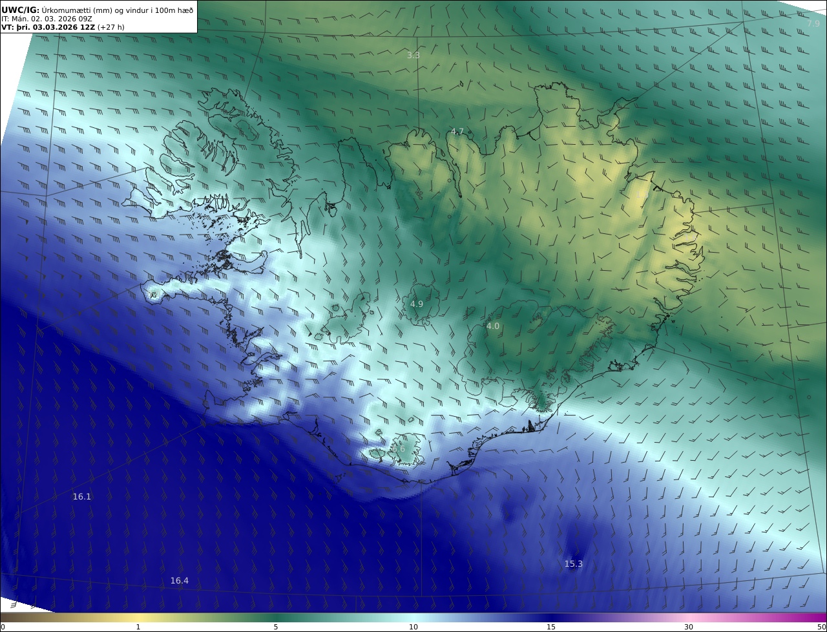Viewport: 827px width, 632px height.
Task: Click the 3.3 value label north of Iceland
Action: [x=413, y=56]
